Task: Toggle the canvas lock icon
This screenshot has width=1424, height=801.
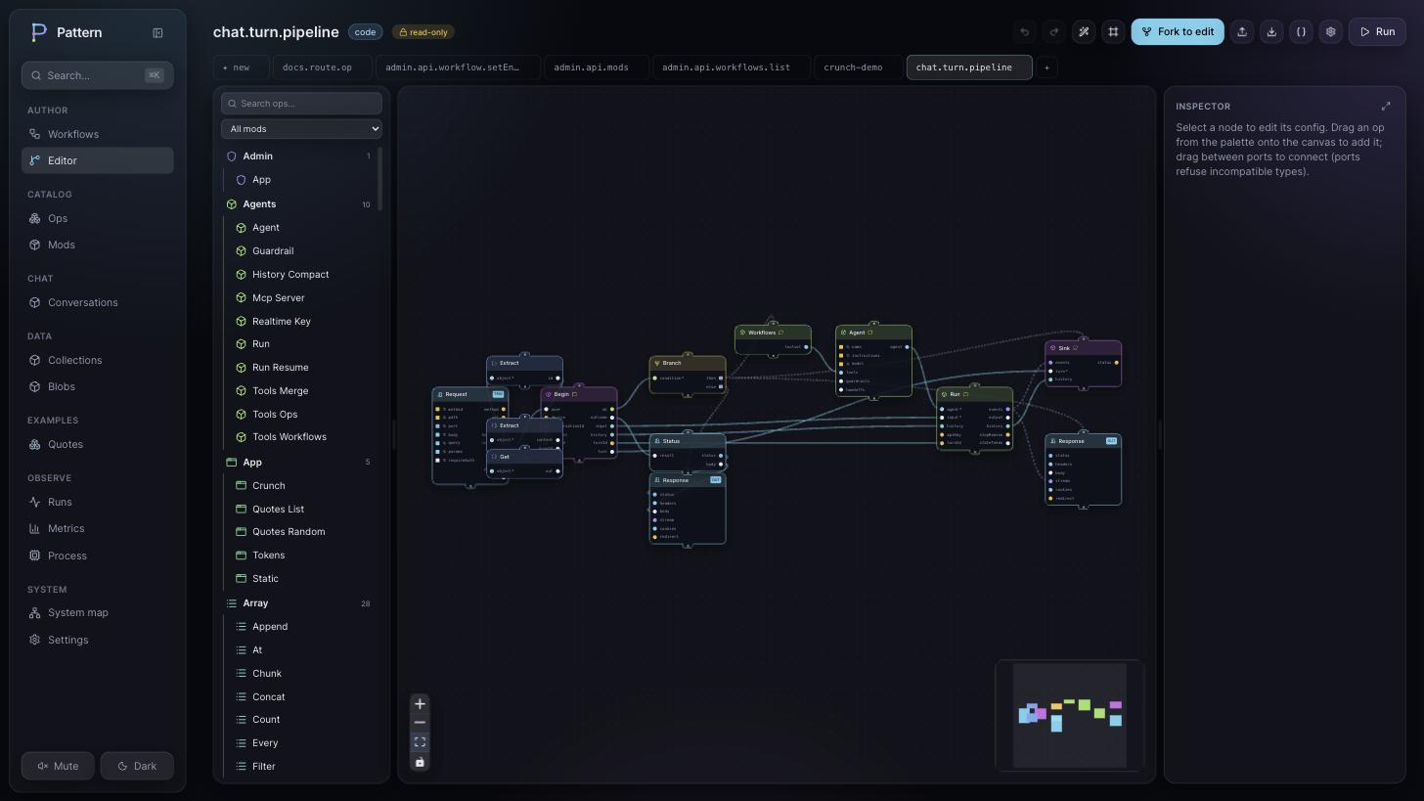Action: pos(420,762)
